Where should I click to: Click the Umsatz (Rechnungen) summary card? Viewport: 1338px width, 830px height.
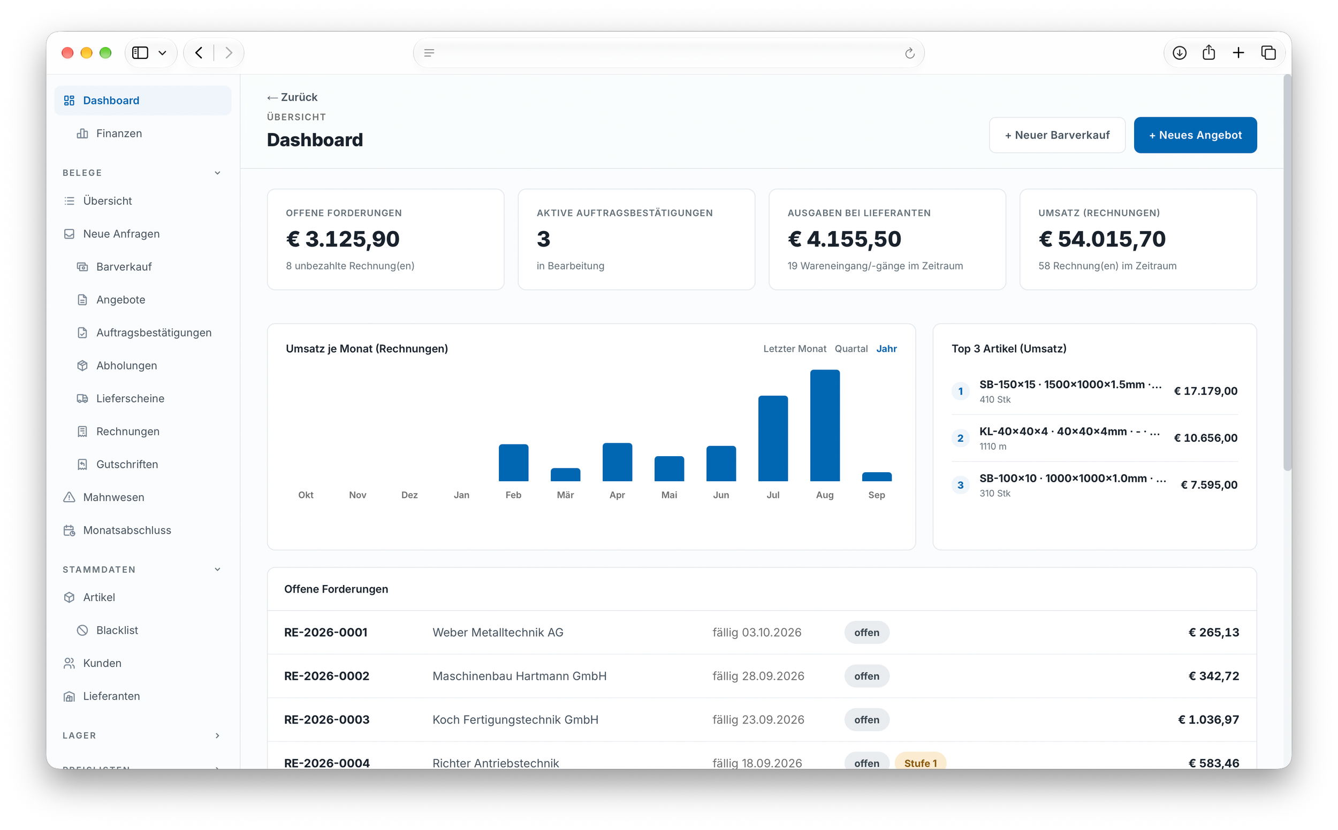(x=1137, y=240)
